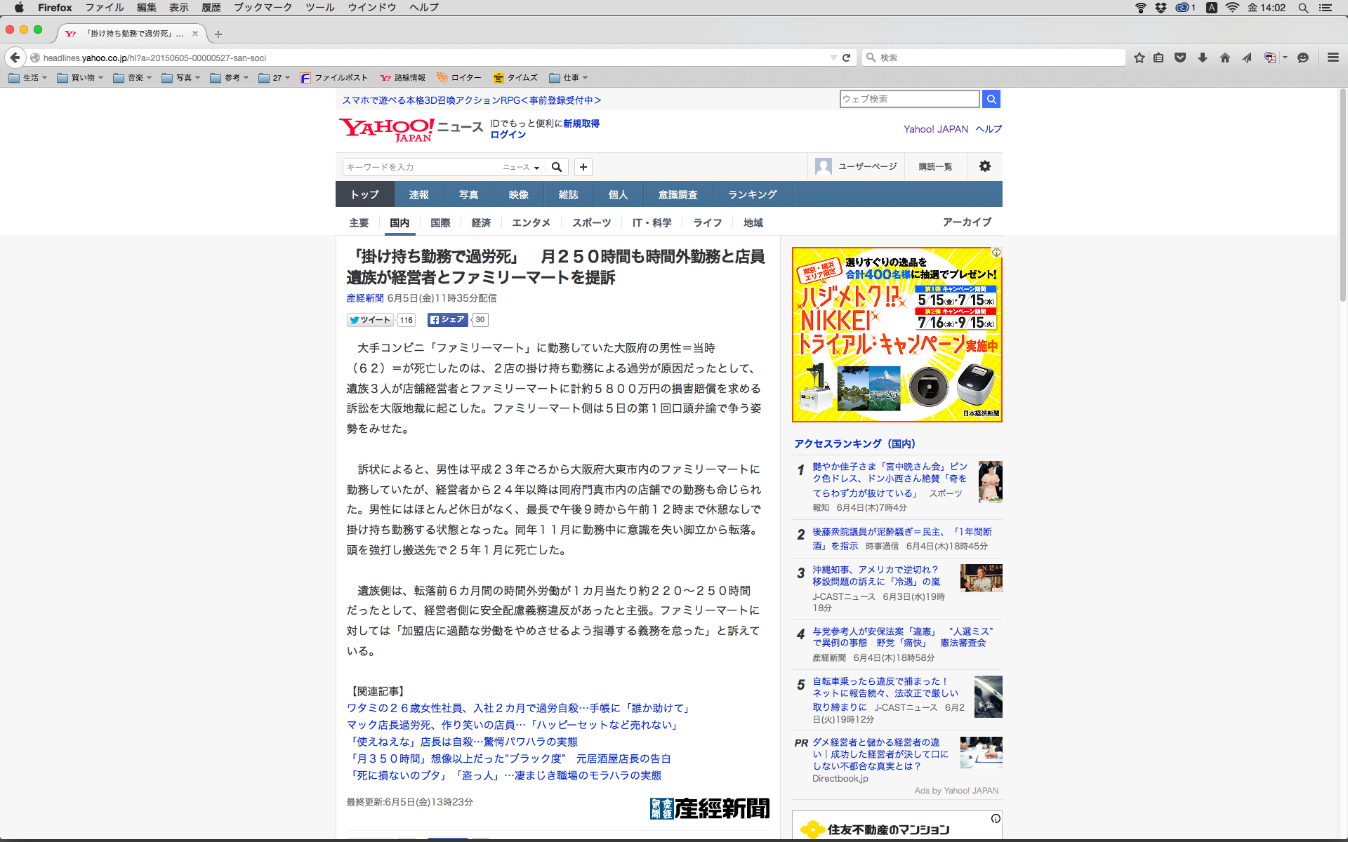
Task: Save page to Pocket
Action: click(x=1180, y=58)
